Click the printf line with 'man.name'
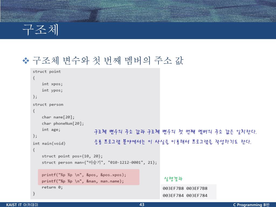276x207 pixels. point(83,181)
